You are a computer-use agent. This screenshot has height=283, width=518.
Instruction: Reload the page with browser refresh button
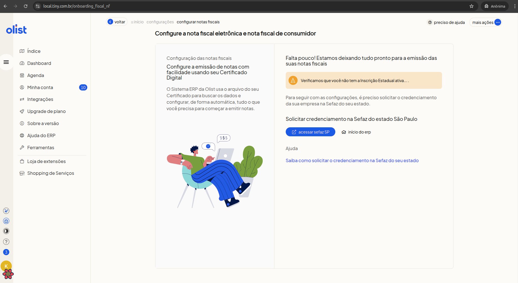click(26, 6)
